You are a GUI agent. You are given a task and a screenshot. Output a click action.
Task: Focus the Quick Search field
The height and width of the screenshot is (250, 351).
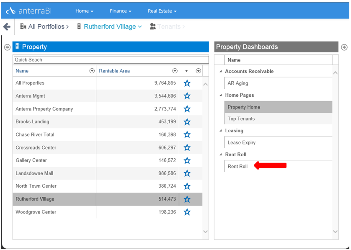point(111,60)
